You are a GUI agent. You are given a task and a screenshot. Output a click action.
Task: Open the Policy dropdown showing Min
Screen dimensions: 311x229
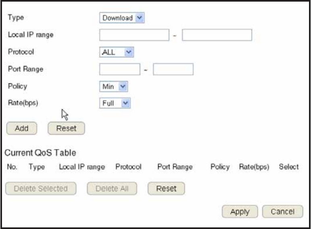pyautogui.click(x=114, y=86)
